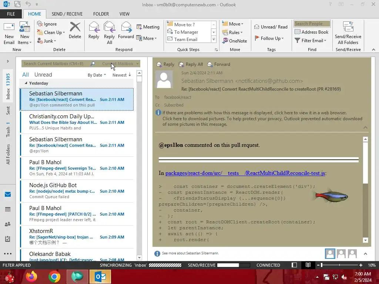Open the Address Book

pyautogui.click(x=311, y=32)
